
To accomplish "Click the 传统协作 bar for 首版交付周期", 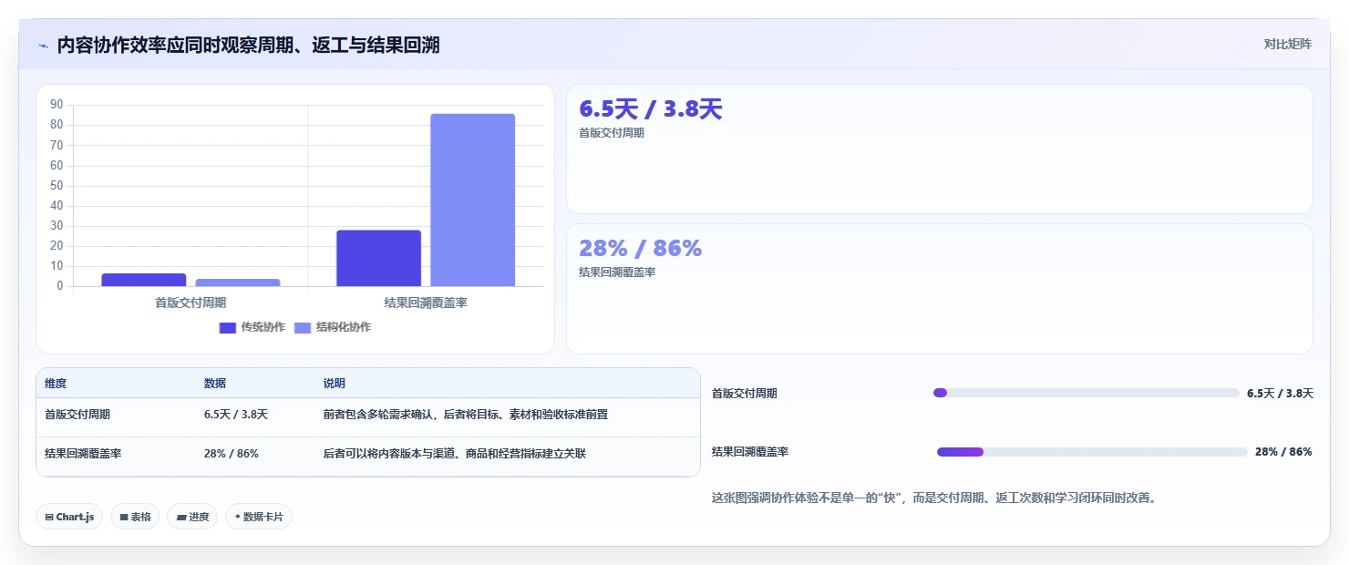I will (x=144, y=280).
